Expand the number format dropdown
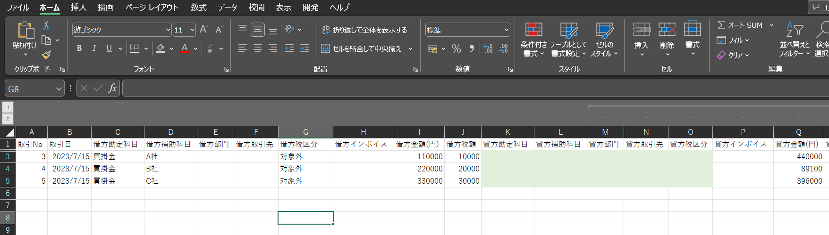The width and height of the screenshot is (829, 235). click(x=507, y=30)
